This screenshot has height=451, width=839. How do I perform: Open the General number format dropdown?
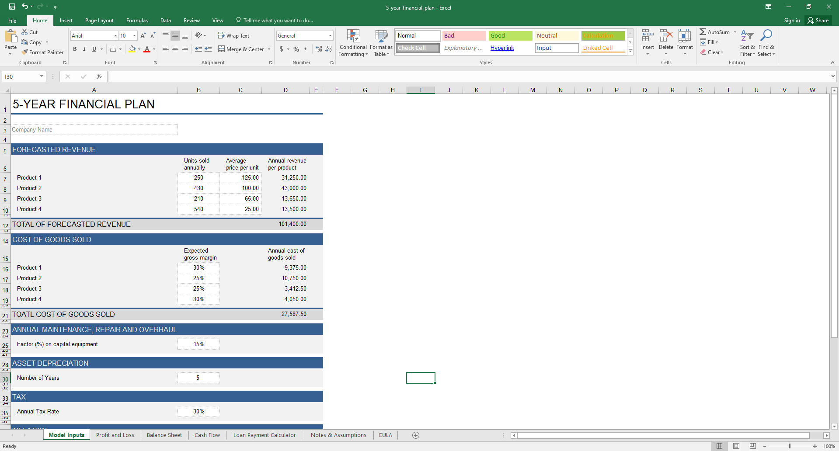point(330,36)
